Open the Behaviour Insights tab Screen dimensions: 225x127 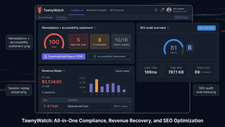pyautogui.click(x=96, y=10)
